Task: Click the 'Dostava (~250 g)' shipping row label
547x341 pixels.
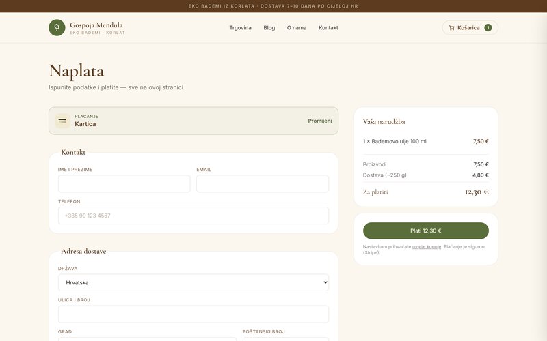Action: pos(384,175)
